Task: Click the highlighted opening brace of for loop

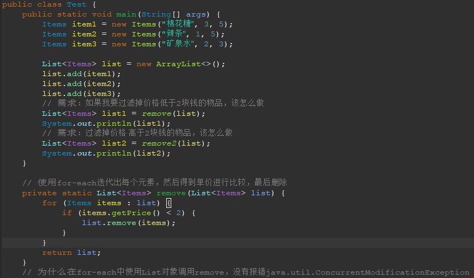Action: point(168,203)
